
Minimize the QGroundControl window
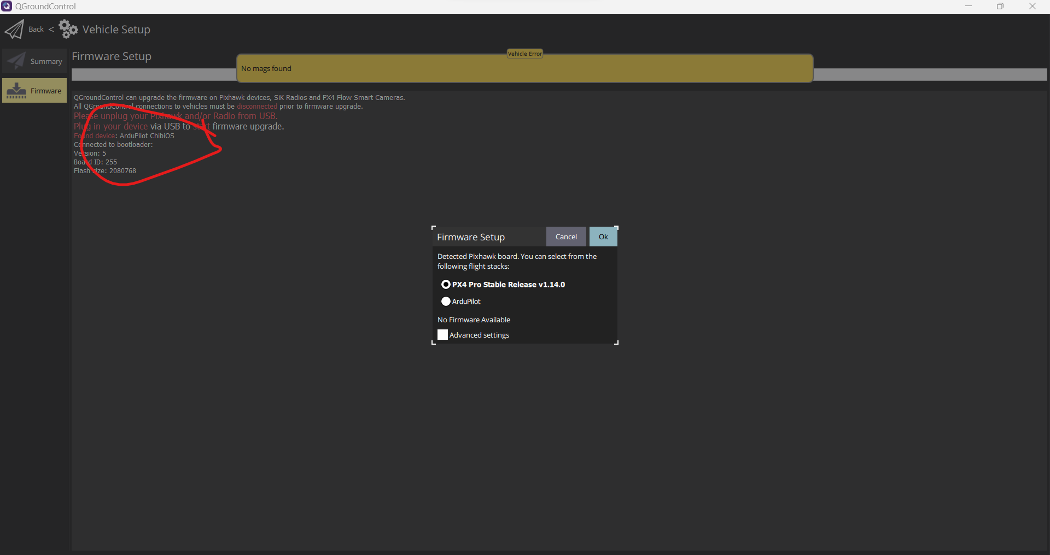coord(969,7)
